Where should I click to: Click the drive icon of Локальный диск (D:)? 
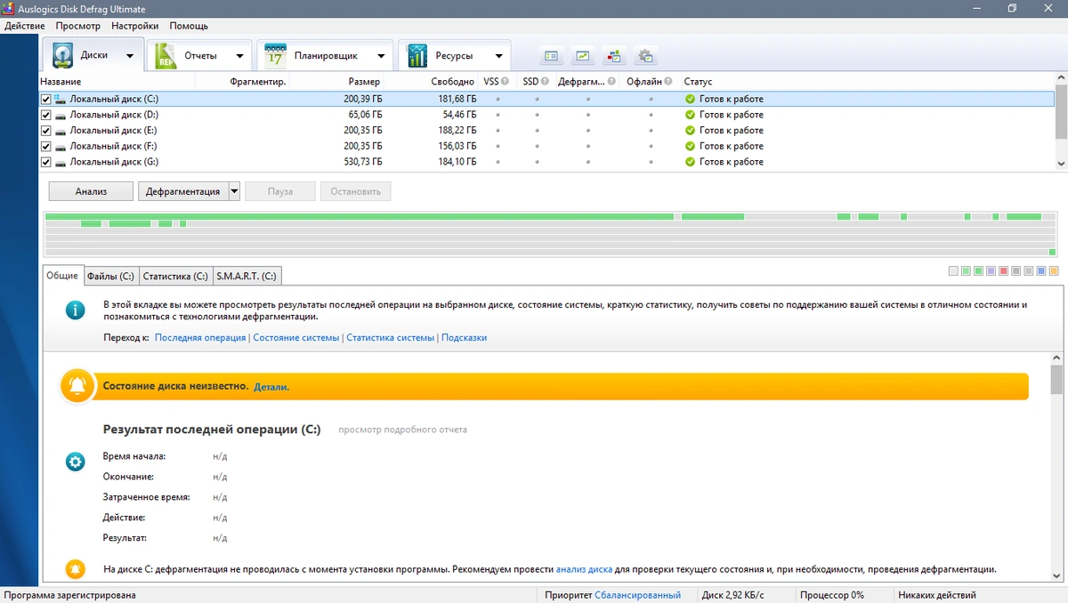pyautogui.click(x=60, y=116)
